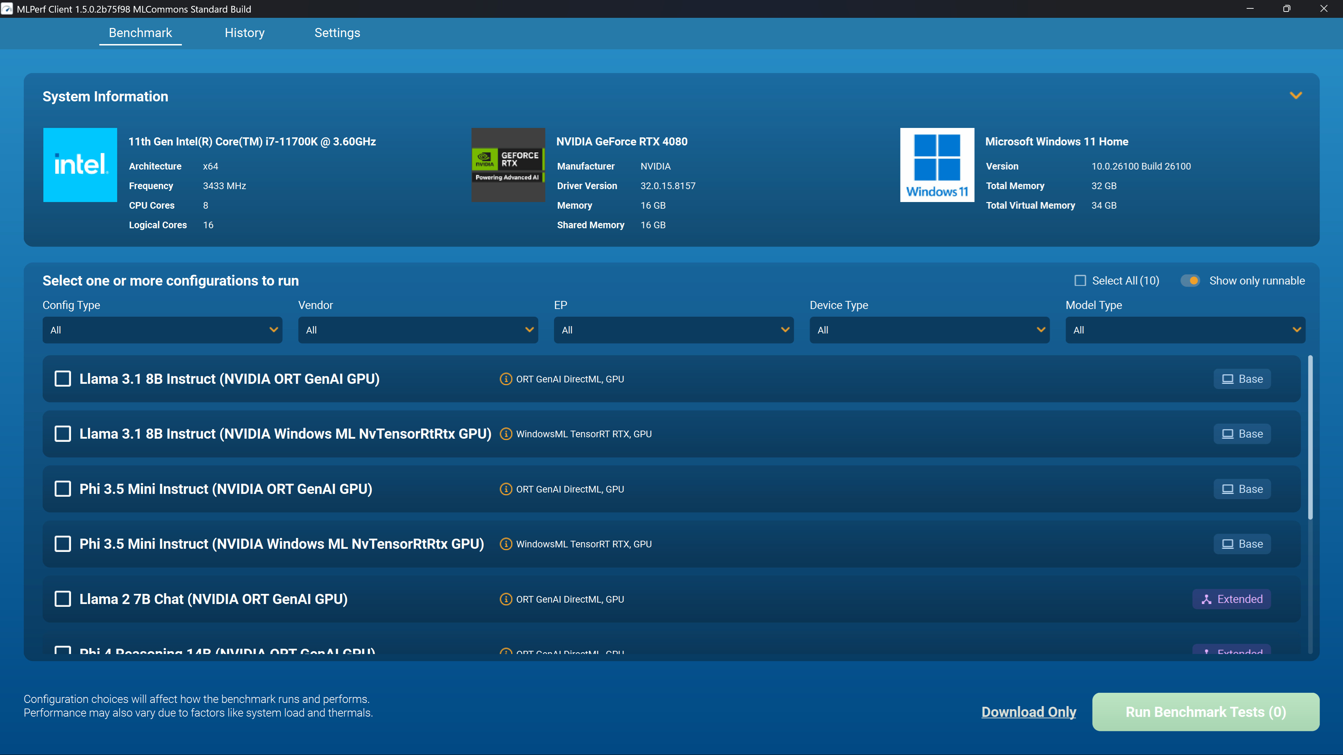Click info icon for Llama 3.1 ORT GenAI row
This screenshot has height=755, width=1343.
click(x=505, y=379)
